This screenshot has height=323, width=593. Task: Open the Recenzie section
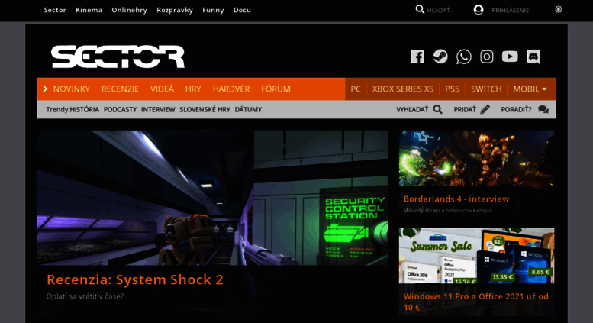120,89
